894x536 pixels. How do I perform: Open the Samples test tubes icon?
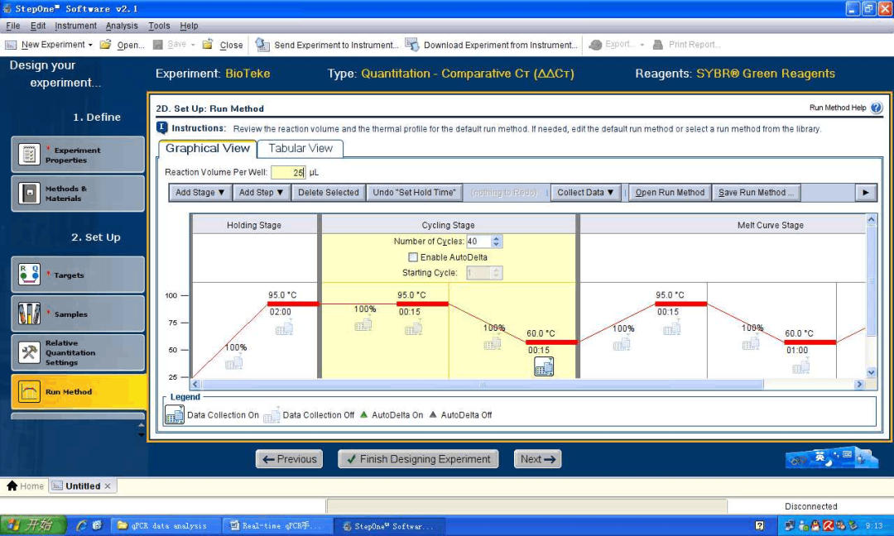coord(30,313)
